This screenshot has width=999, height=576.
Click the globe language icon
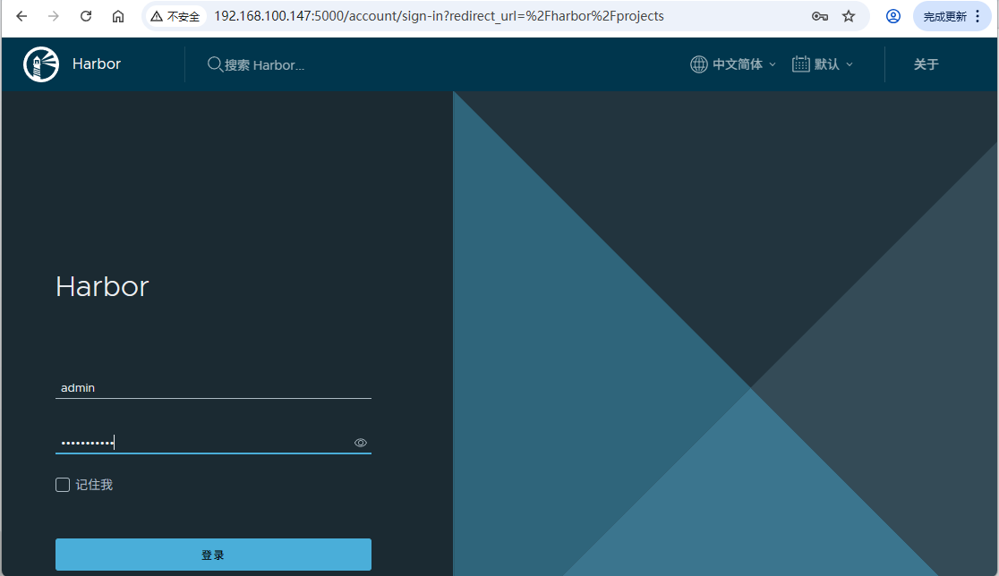(x=699, y=64)
